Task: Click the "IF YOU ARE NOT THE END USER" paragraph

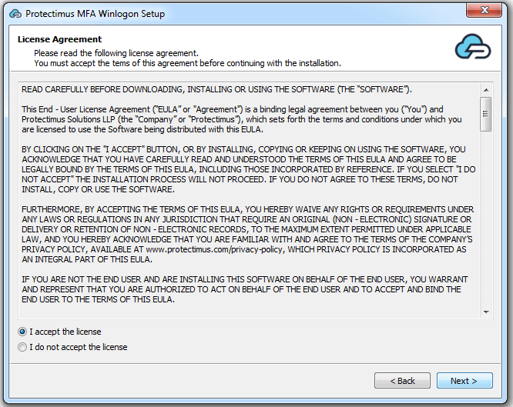Action: 245,289
